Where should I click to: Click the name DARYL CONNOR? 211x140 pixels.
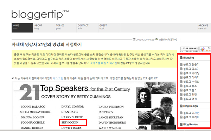(x=72, y=107)
